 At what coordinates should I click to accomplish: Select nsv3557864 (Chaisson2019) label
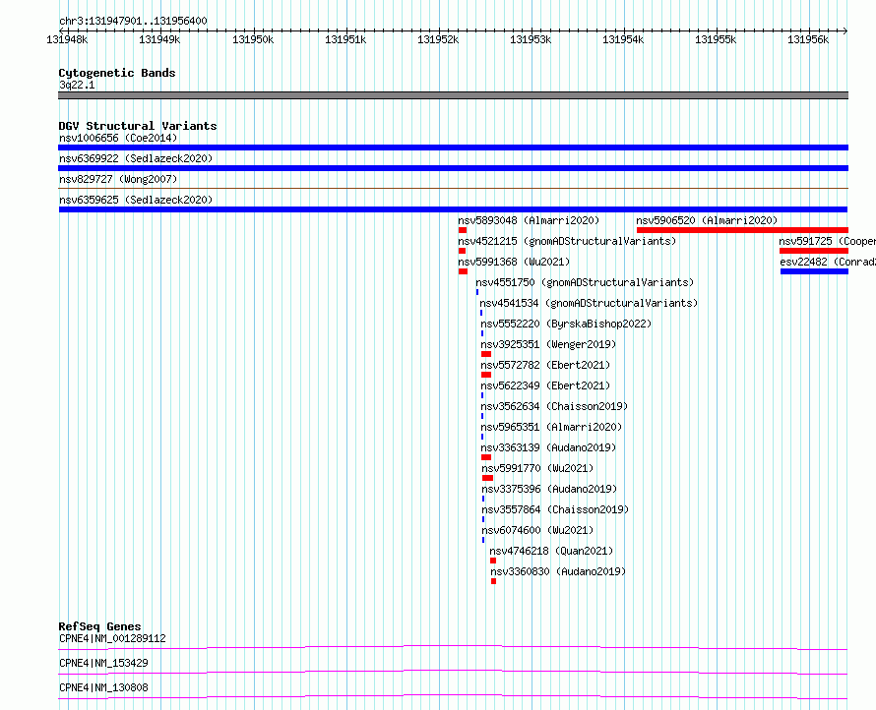[555, 509]
